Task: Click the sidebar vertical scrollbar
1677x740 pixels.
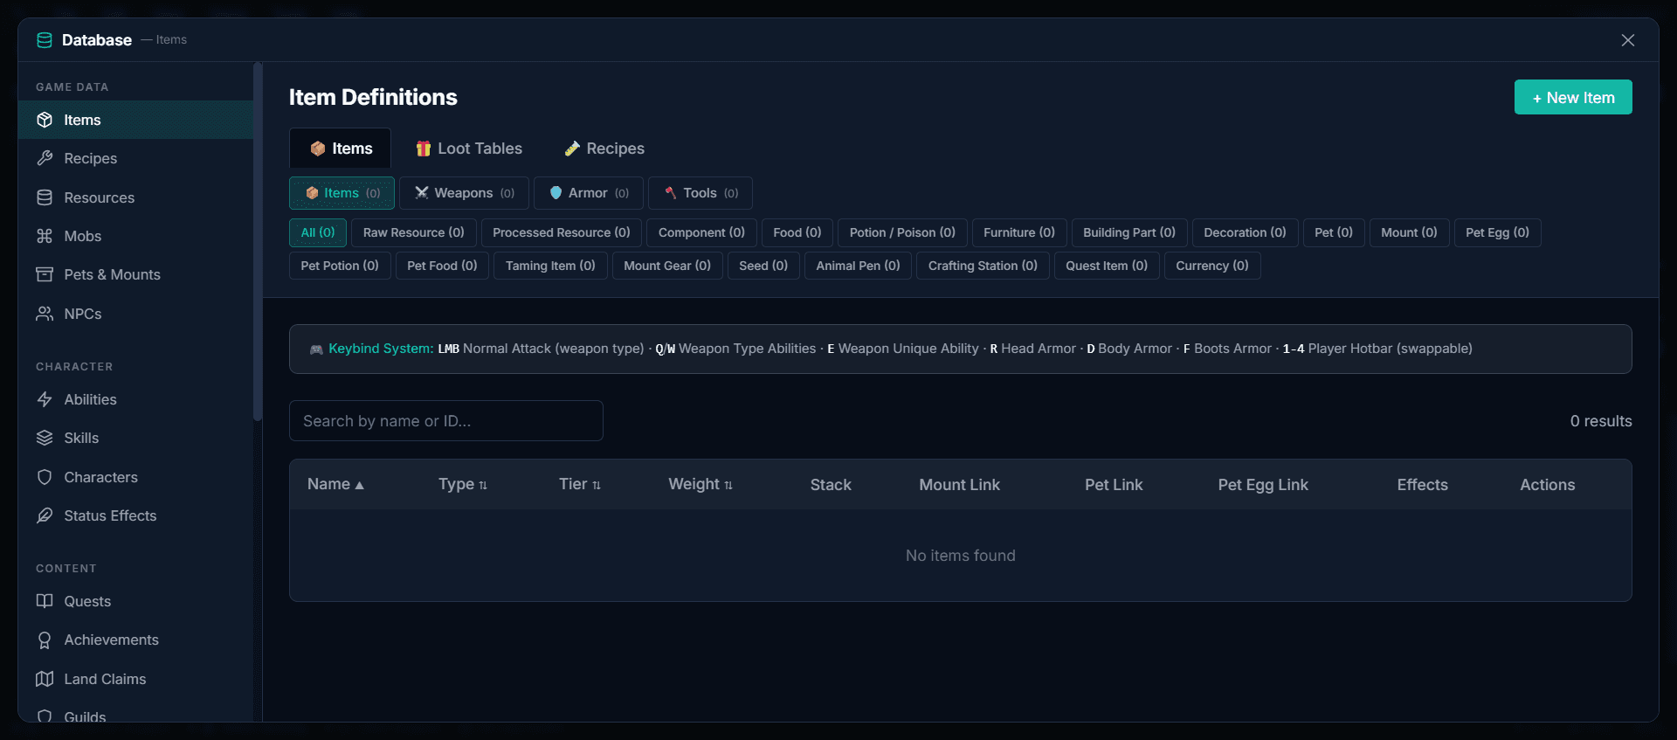Action: coord(258,242)
